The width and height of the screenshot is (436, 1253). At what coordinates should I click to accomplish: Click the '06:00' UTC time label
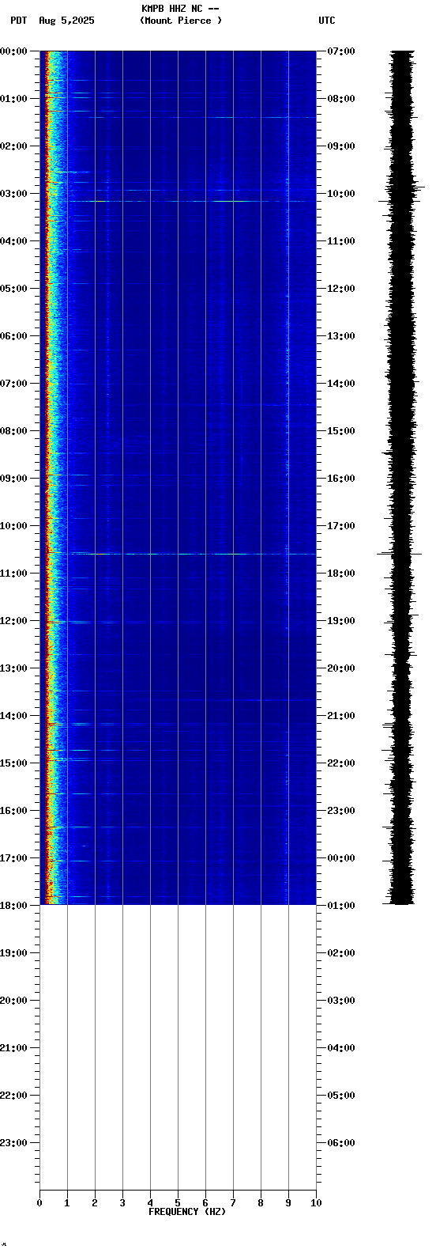click(341, 1143)
